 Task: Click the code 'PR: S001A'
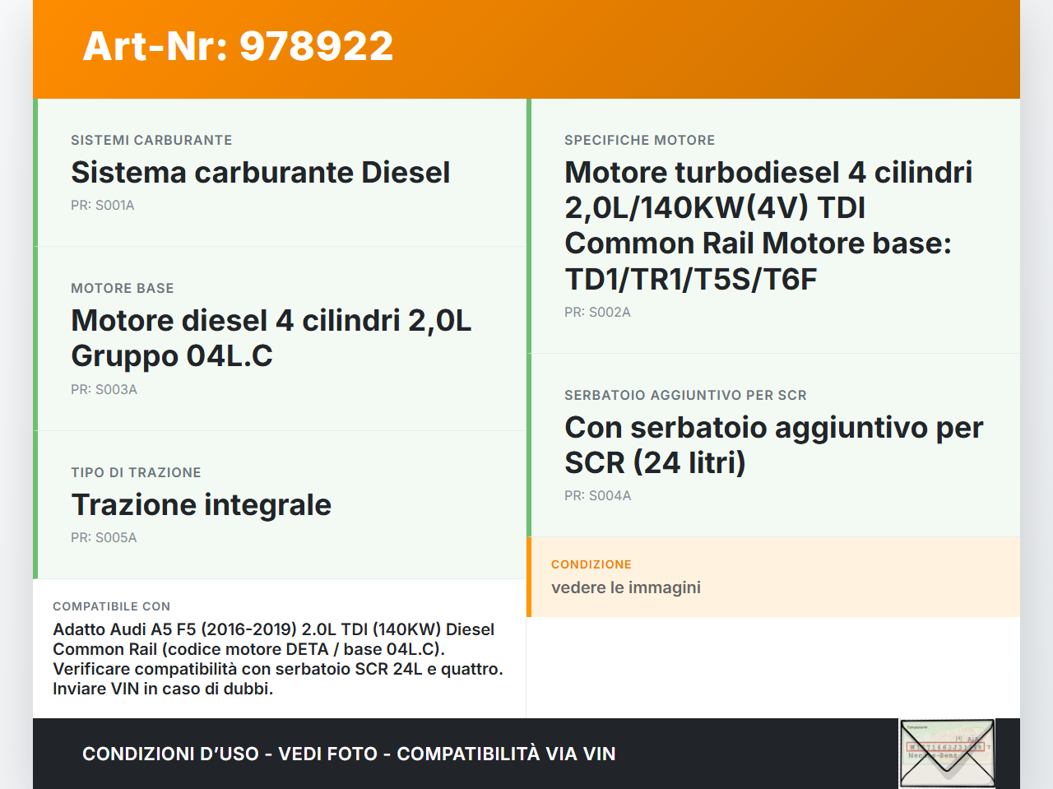pos(103,206)
